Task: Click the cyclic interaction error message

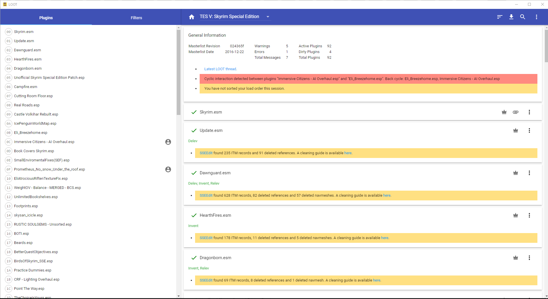Action: [x=368, y=79]
